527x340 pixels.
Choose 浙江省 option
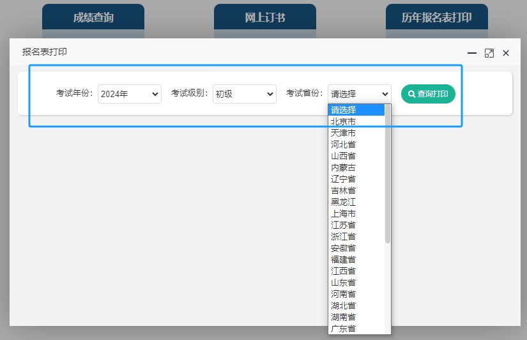point(344,236)
